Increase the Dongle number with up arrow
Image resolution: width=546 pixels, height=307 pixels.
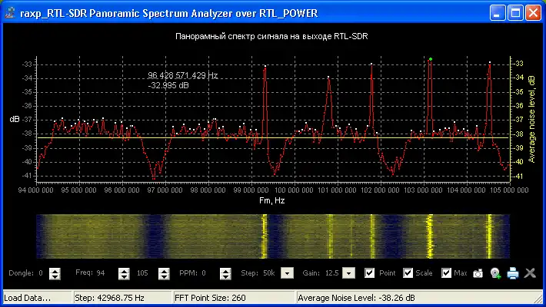click(55, 270)
